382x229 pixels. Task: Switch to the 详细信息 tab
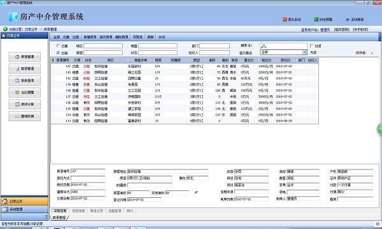60,211
